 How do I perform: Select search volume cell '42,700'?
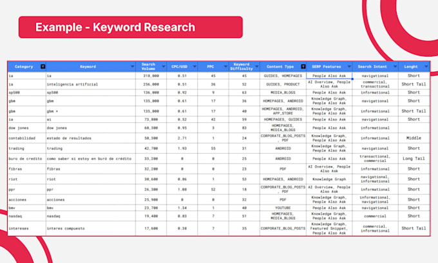[151, 149]
